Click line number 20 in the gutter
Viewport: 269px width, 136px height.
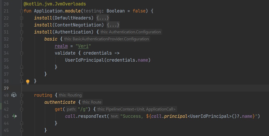6,4
